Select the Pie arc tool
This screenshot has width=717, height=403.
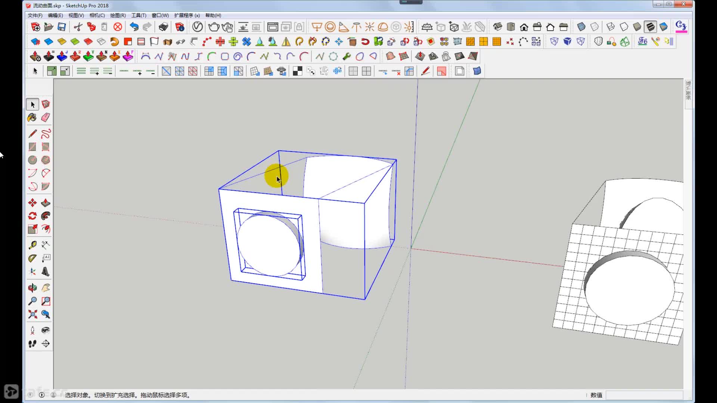pos(46,186)
